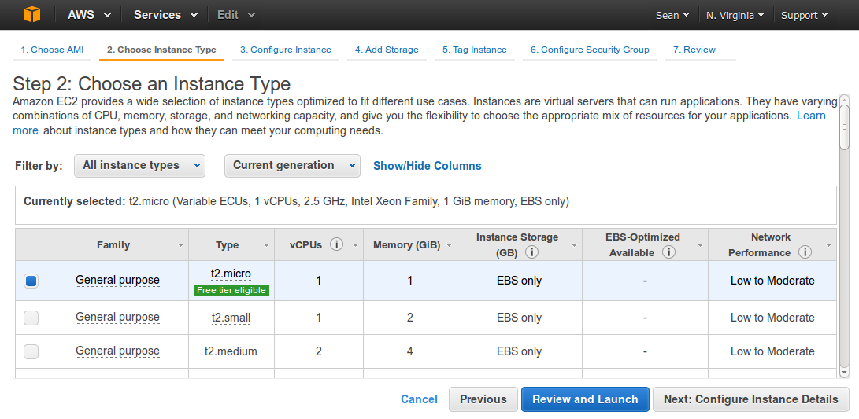Screen dimensions: 859x419
Task: Select the t2.small instance checkbox
Action: [x=31, y=318]
